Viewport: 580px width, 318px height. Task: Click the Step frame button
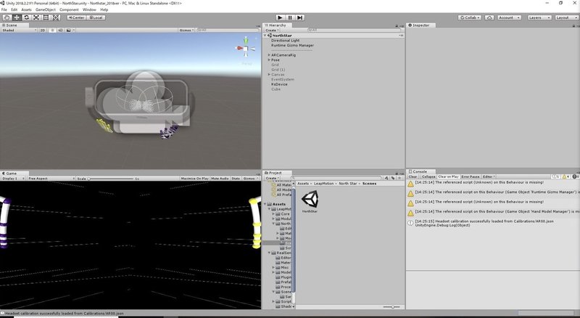(x=300, y=17)
